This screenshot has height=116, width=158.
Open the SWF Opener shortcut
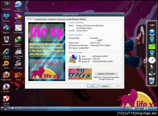tap(18, 64)
